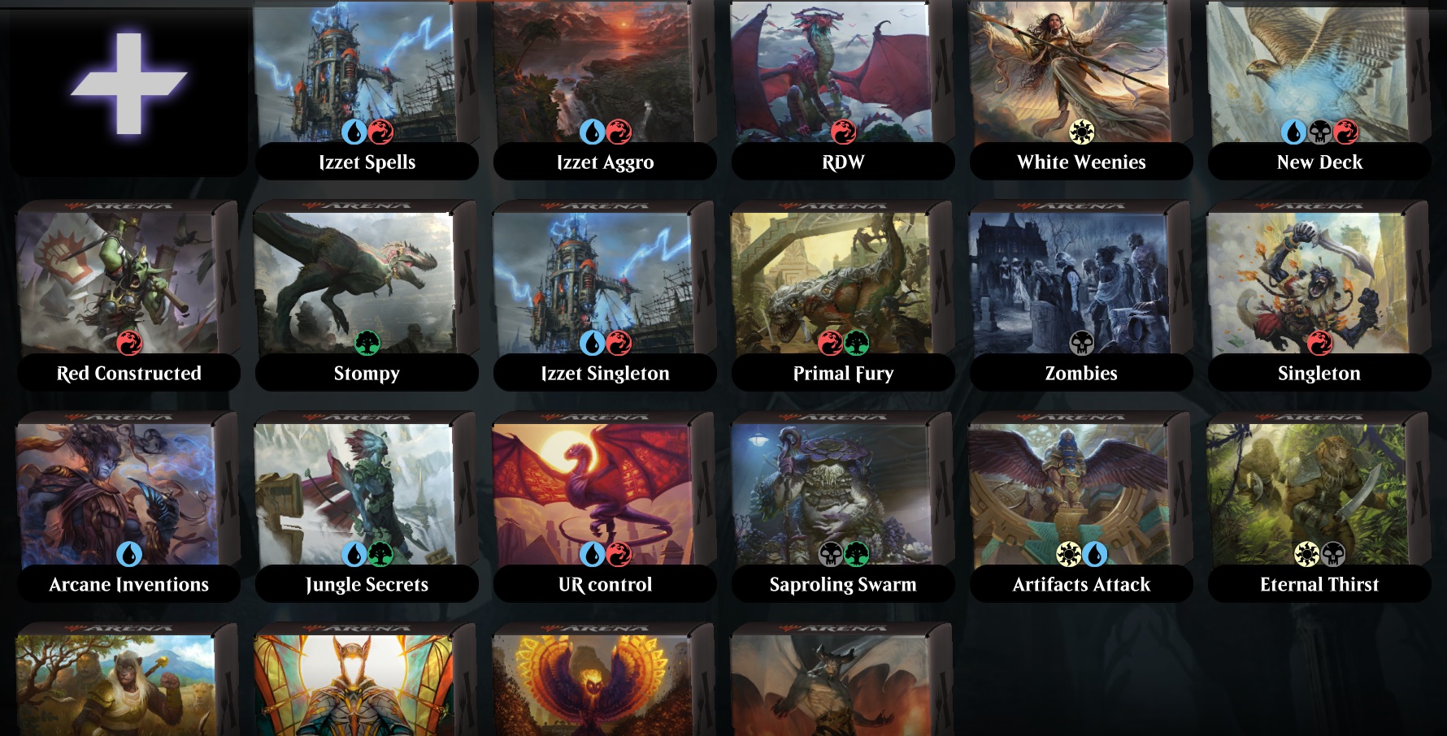1447x736 pixels.
Task: Open the UR control dragon deck box
Action: click(605, 507)
